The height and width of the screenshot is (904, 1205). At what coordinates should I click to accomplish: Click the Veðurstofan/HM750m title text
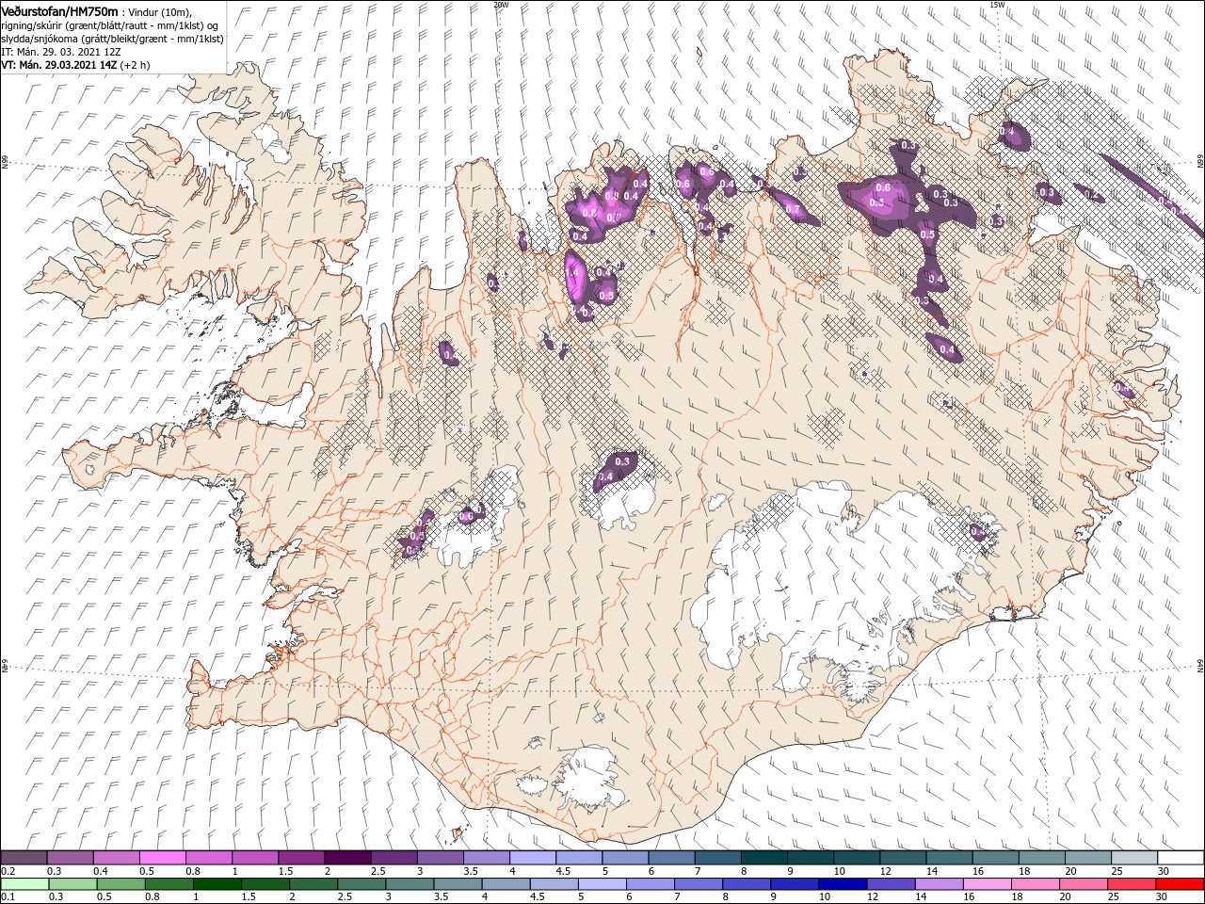(x=59, y=11)
